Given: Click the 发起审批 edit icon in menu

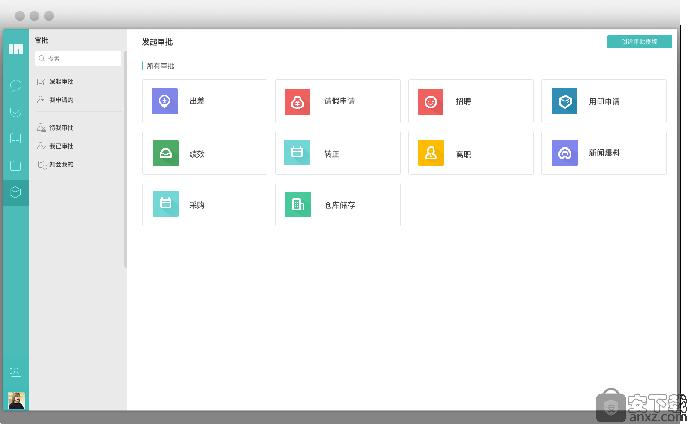Looking at the screenshot, I should 41,82.
